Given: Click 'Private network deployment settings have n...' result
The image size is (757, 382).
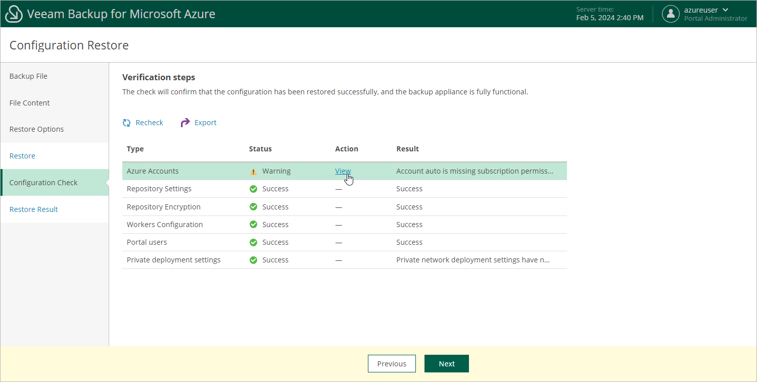Looking at the screenshot, I should pos(473,260).
